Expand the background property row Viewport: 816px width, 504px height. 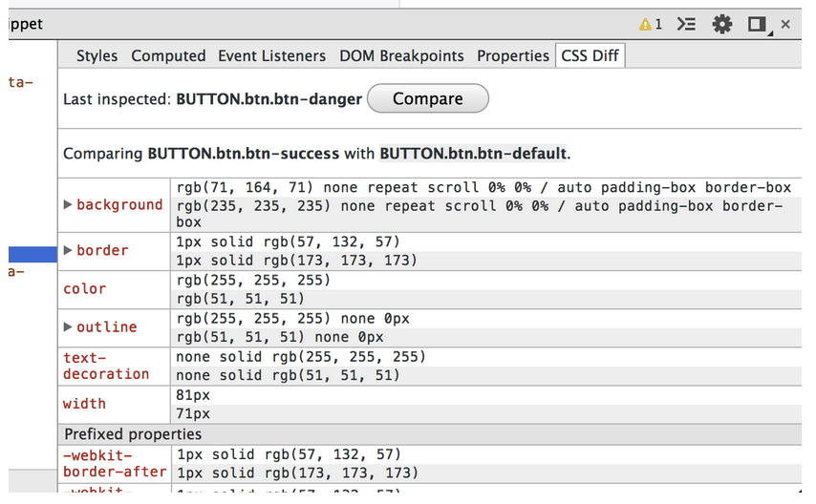[x=68, y=204]
